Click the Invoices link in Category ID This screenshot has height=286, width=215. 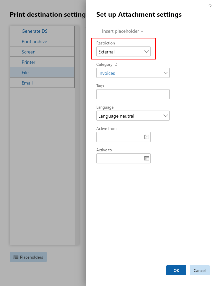[107, 73]
